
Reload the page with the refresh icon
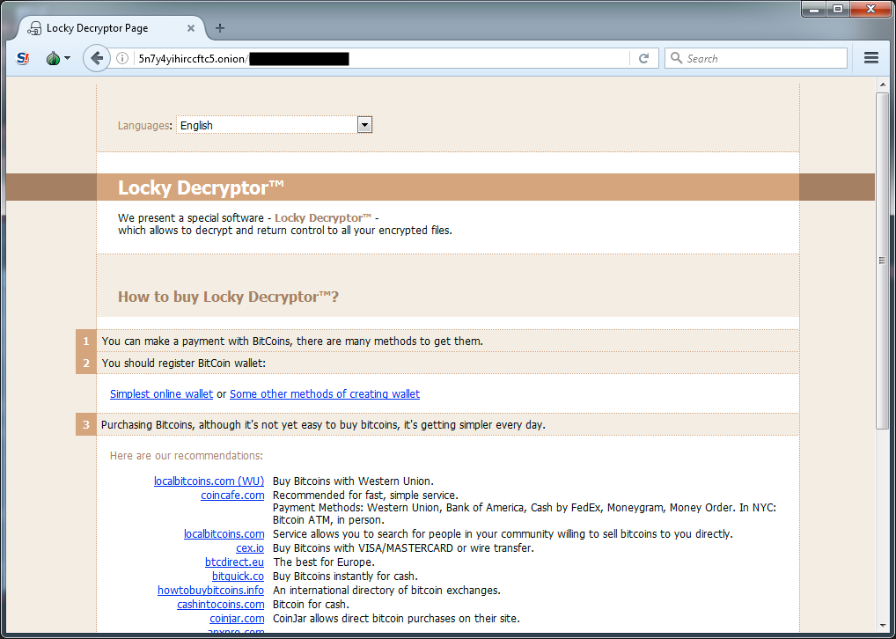[x=643, y=59]
